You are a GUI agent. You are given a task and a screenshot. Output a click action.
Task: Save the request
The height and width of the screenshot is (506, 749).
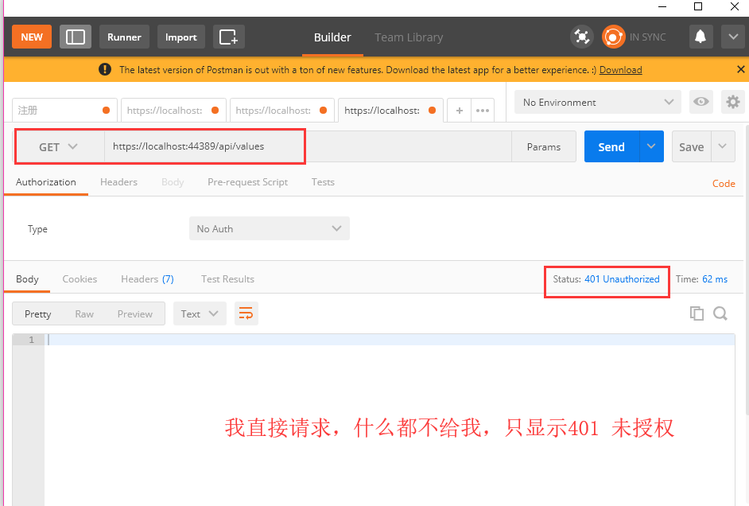click(x=691, y=146)
